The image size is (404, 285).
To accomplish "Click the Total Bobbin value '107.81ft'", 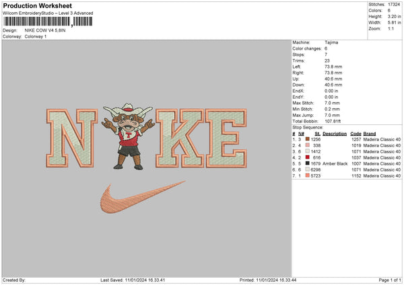I will click(333, 121).
